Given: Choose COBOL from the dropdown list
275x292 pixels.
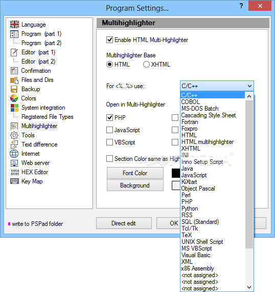Looking at the screenshot, I should pos(213,102).
